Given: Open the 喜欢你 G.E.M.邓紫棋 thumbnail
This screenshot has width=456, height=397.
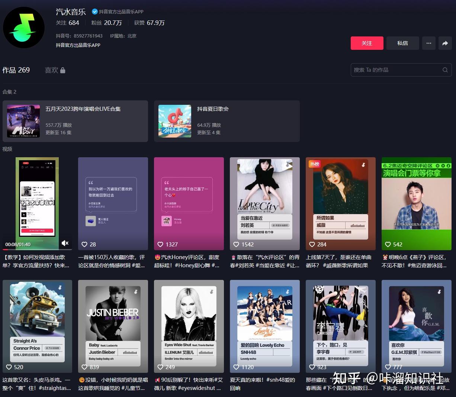Looking at the screenshot, I should click(417, 326).
